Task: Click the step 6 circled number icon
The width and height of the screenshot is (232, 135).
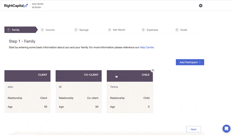Action: [x=177, y=30]
